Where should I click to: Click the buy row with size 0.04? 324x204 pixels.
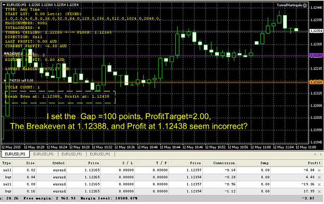[161, 177]
